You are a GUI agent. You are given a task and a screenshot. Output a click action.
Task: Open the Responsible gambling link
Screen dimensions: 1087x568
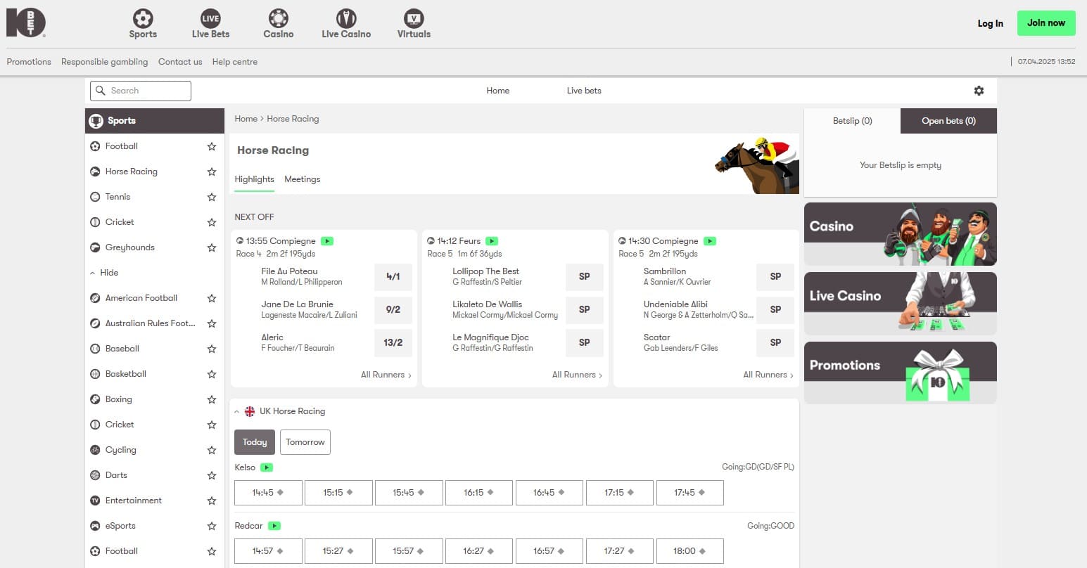click(105, 62)
